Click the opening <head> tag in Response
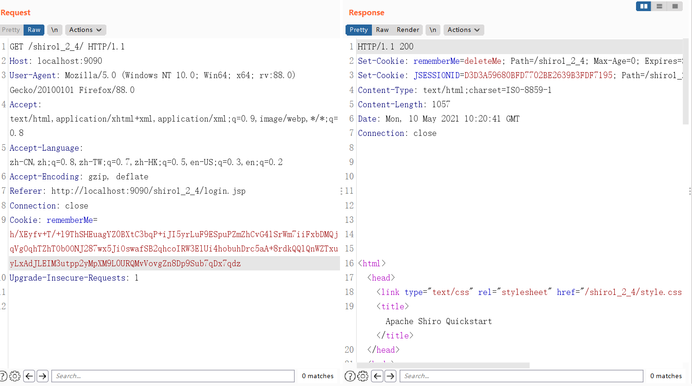 point(381,278)
